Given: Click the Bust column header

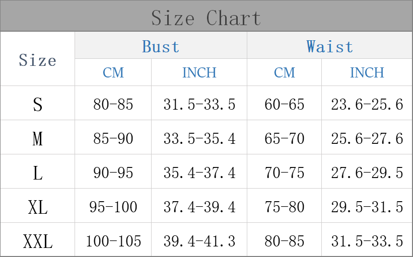Looking at the screenshot, I should (x=161, y=47).
